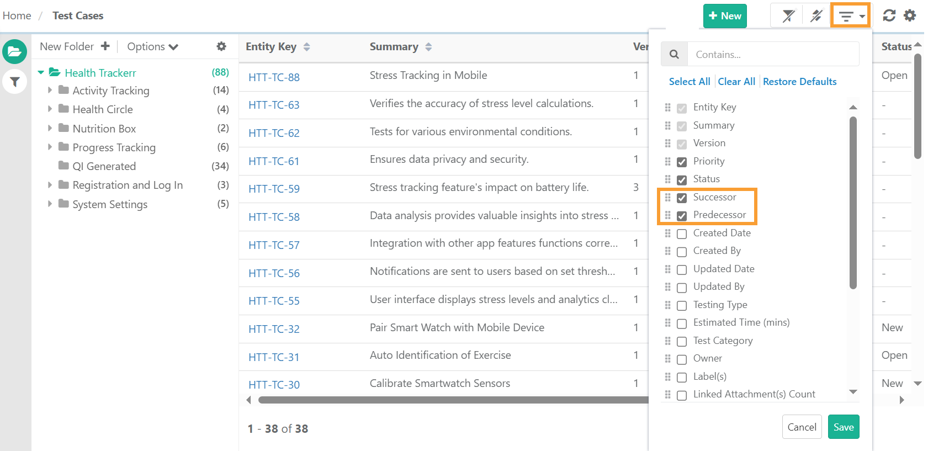Click the refresh icon in toolbar
Screen dimensions: 928x451
(889, 15)
